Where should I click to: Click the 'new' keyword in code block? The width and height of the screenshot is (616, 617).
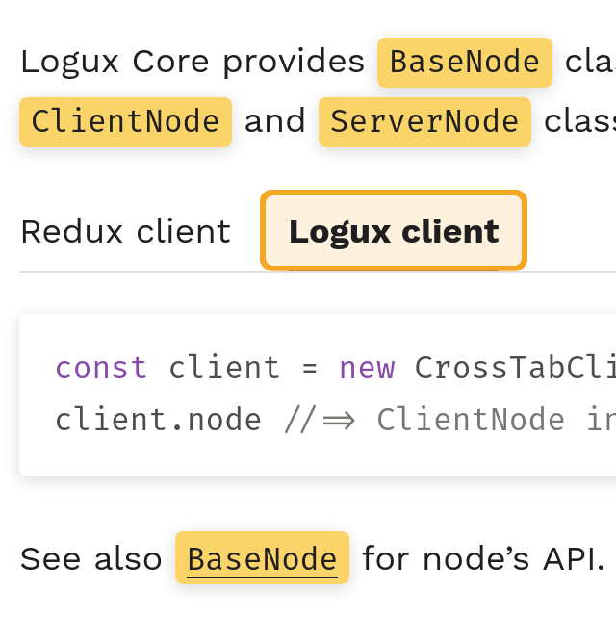pyautogui.click(x=367, y=369)
